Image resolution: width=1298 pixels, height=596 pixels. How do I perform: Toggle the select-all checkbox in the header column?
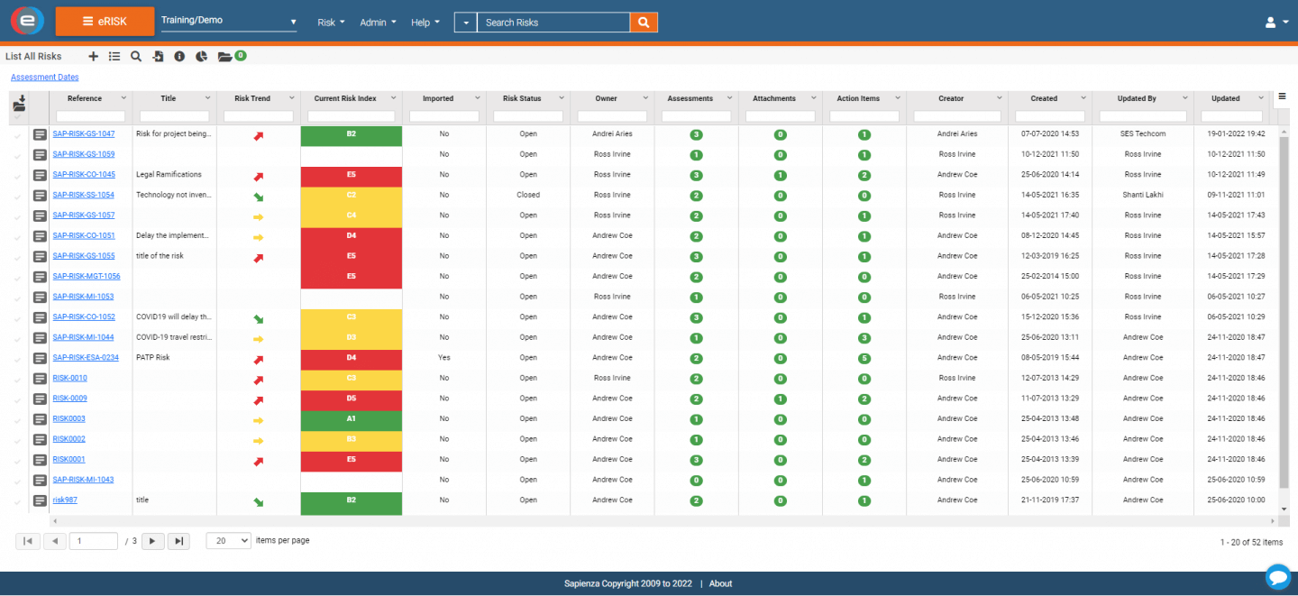click(19, 116)
